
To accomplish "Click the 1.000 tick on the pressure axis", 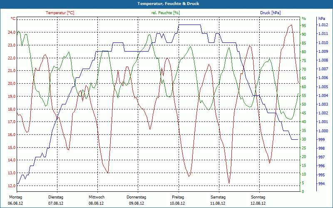I will [323, 131].
